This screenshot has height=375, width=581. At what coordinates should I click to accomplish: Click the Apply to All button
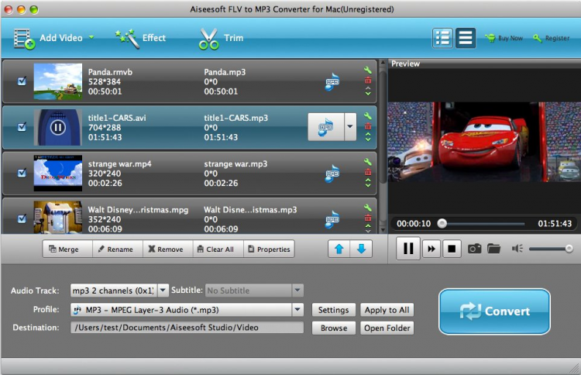pyautogui.click(x=387, y=310)
